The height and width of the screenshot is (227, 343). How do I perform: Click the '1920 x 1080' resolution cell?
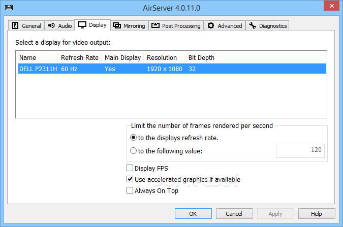point(165,69)
